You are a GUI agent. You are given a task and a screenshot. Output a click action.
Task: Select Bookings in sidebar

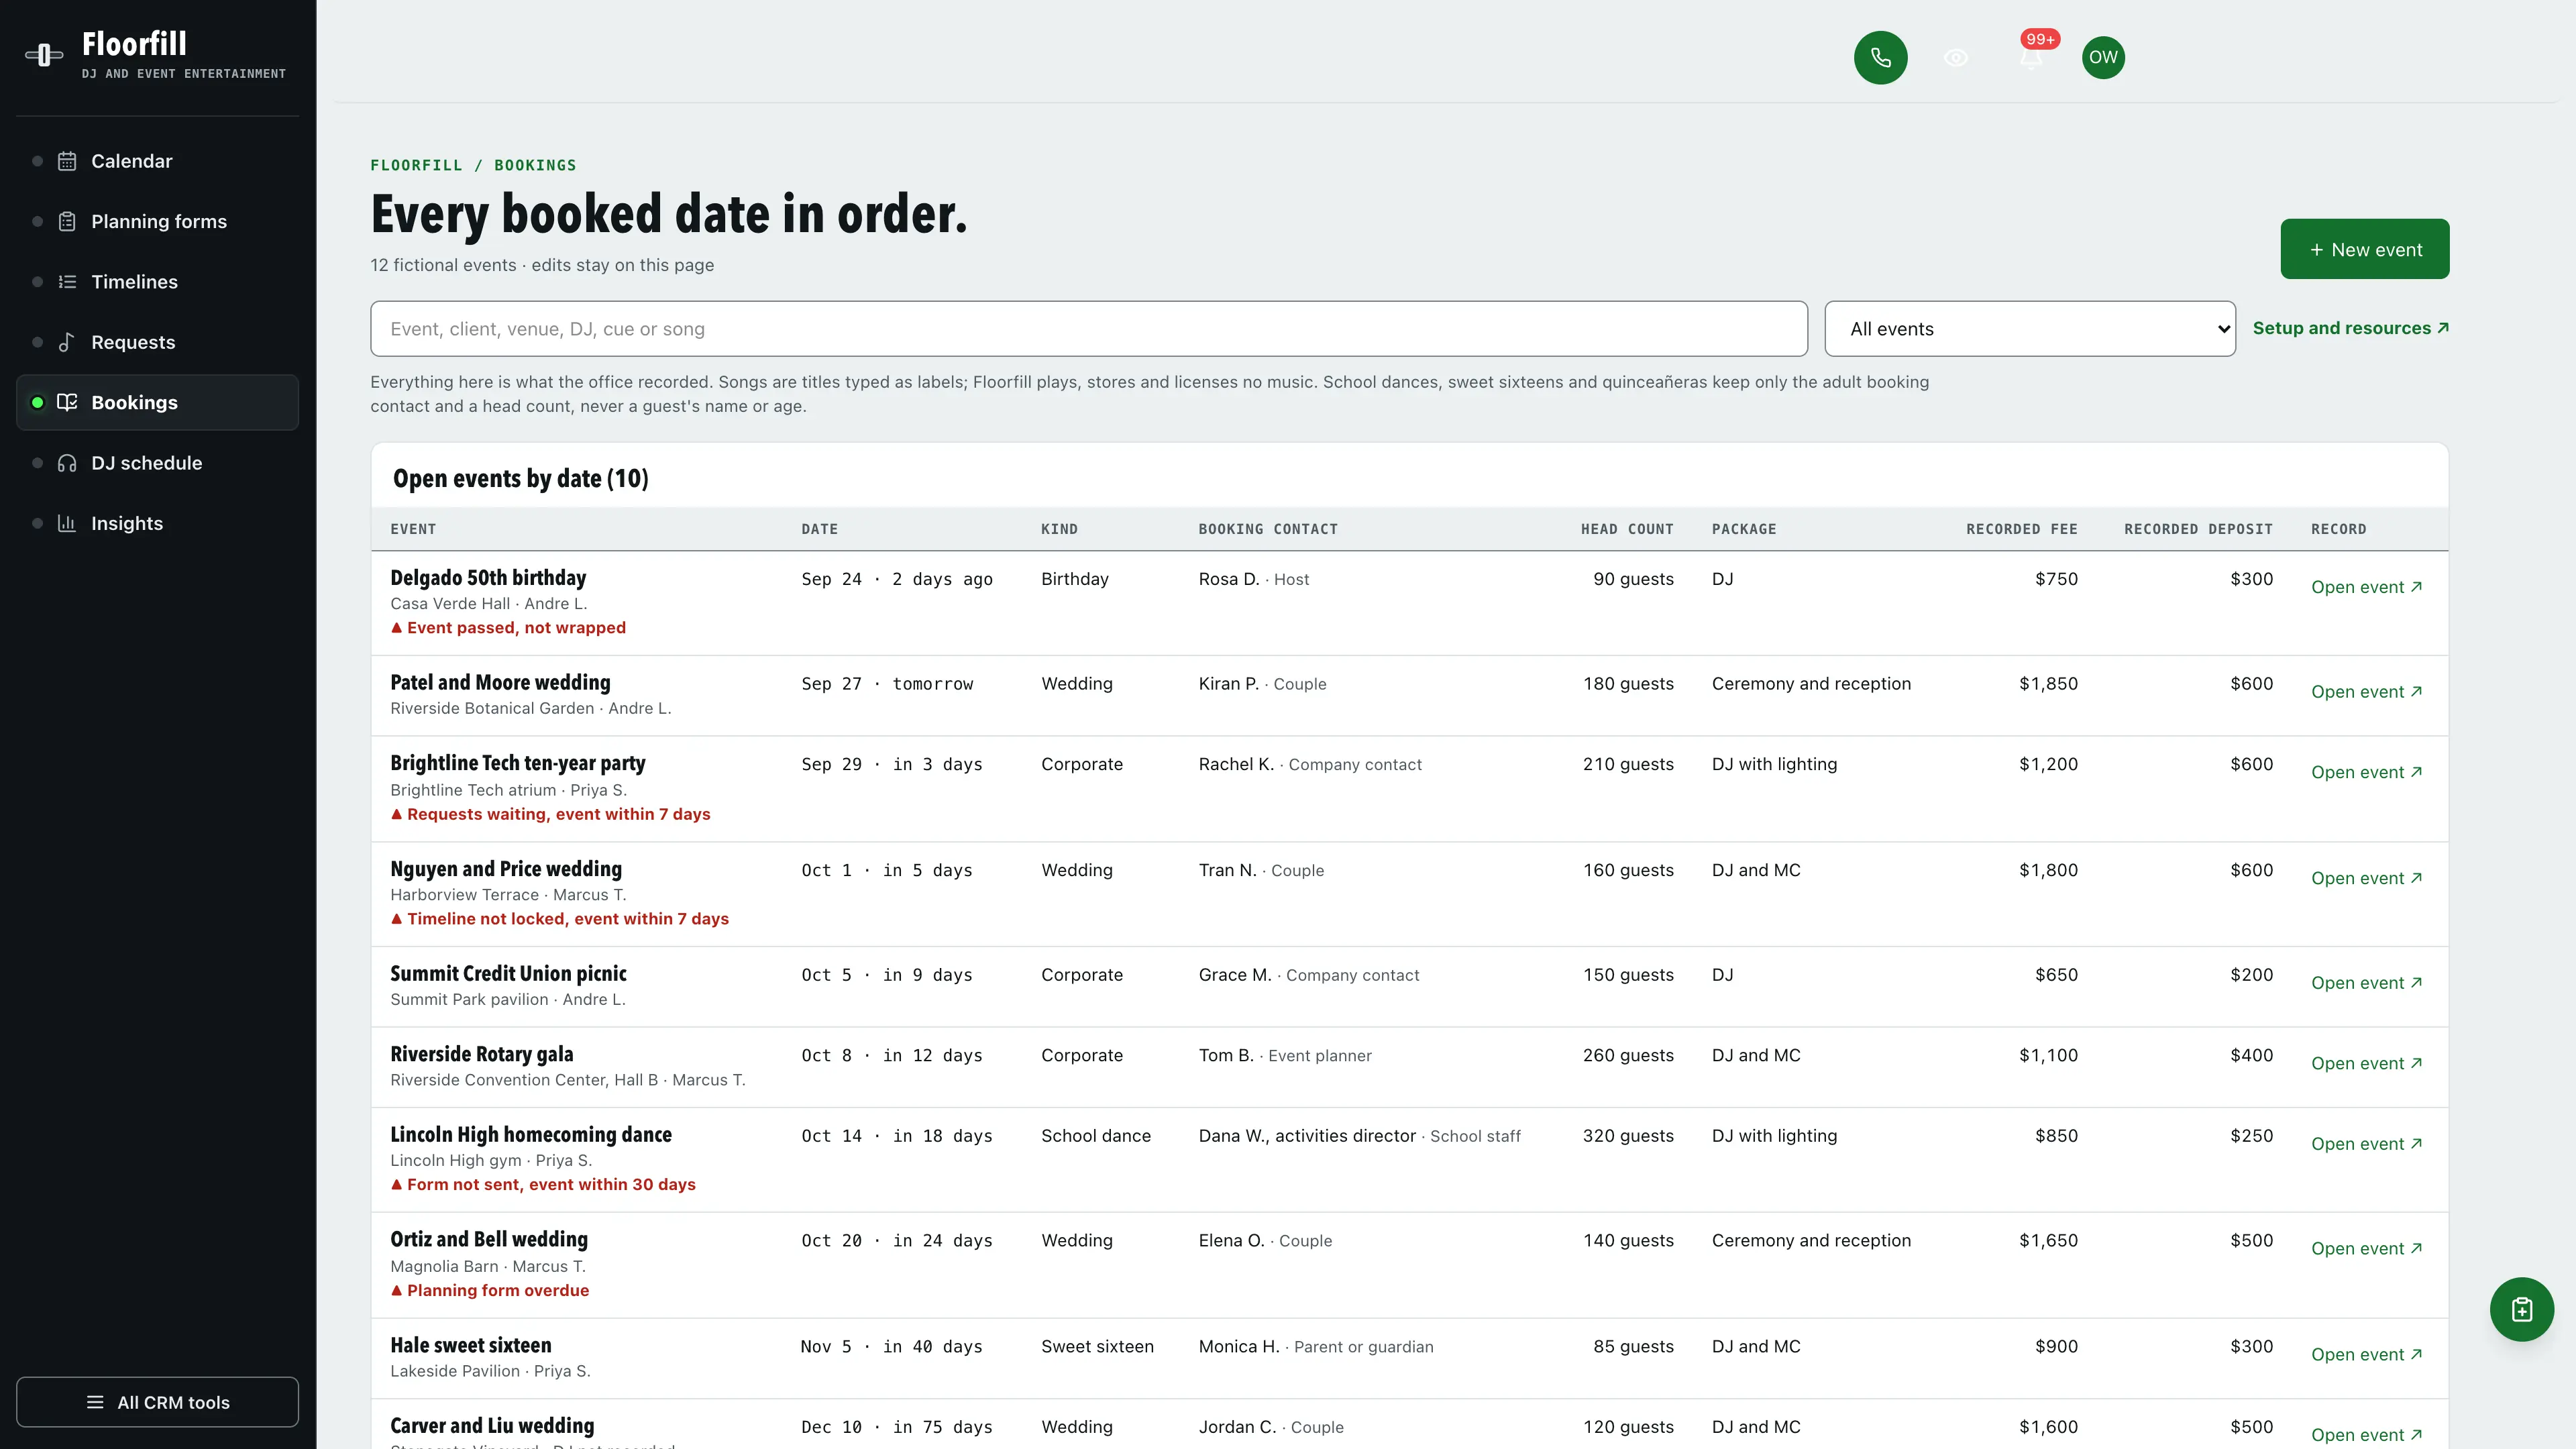[157, 402]
